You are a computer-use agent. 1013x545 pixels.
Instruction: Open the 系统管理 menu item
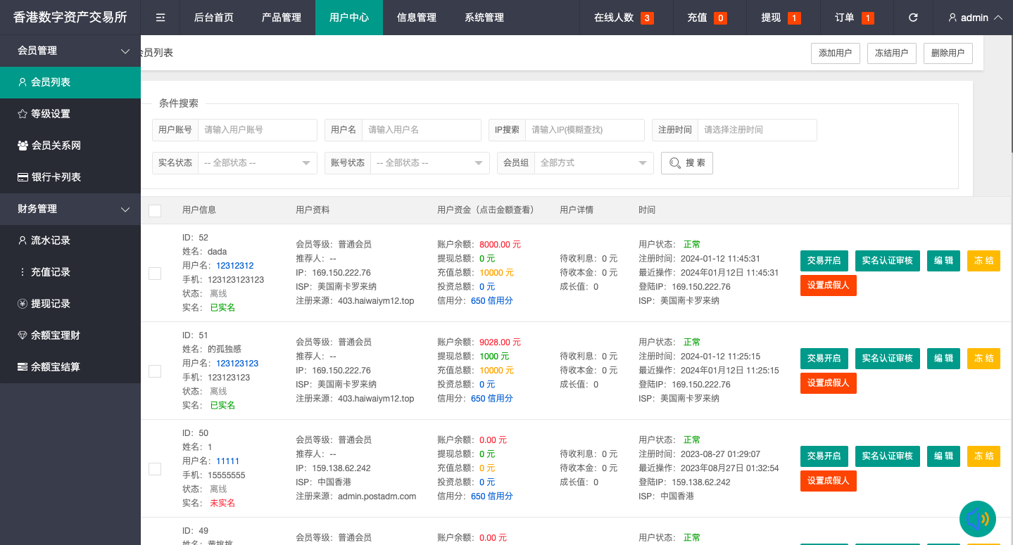(x=484, y=18)
